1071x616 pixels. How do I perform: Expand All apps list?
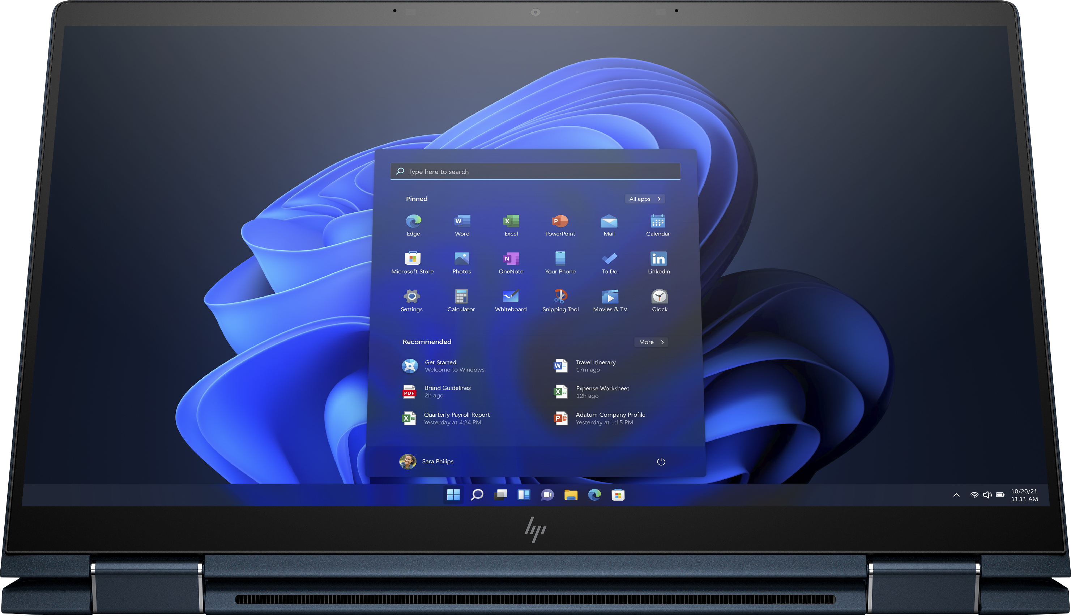[644, 199]
